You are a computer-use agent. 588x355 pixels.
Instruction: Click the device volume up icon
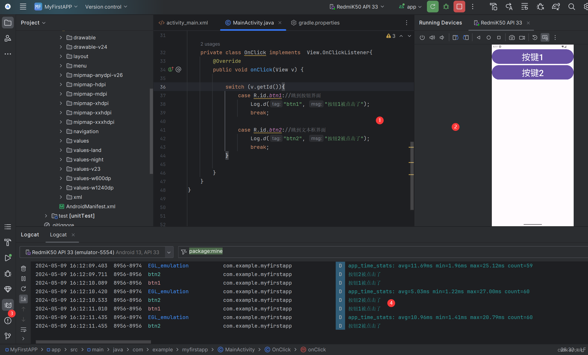click(x=433, y=38)
